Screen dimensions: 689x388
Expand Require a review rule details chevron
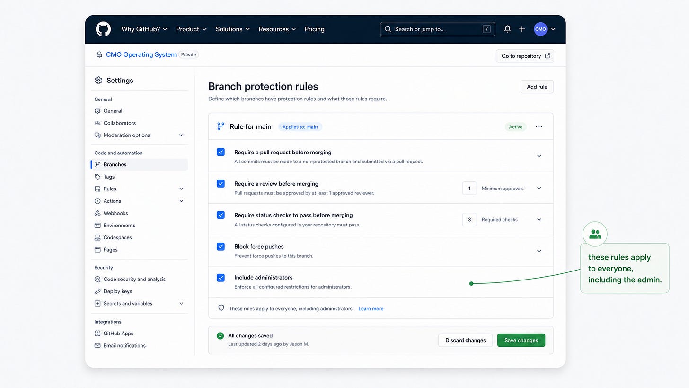[539, 188]
